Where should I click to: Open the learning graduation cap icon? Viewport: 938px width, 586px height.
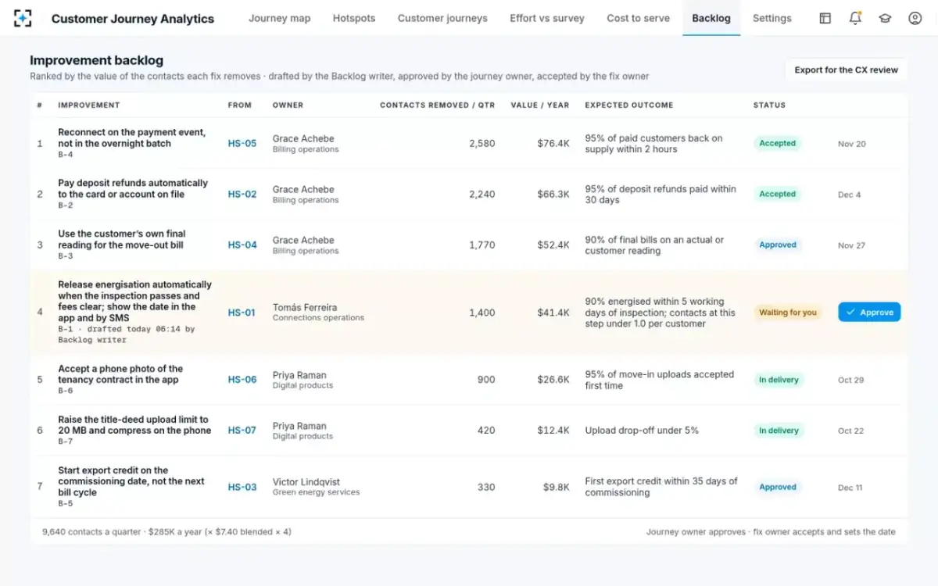pos(885,18)
